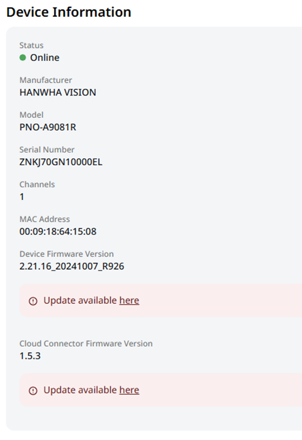Click the green Online status dot
Image resolution: width=302 pixels, height=440 pixels.
point(23,58)
